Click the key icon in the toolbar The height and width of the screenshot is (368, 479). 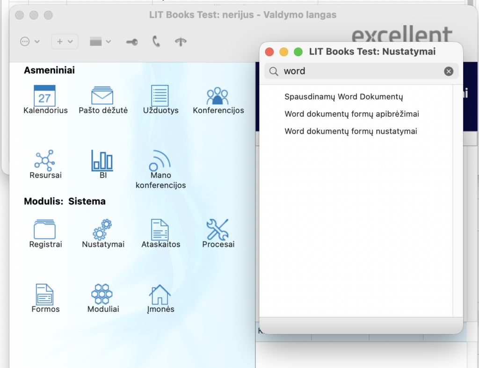[x=132, y=42]
